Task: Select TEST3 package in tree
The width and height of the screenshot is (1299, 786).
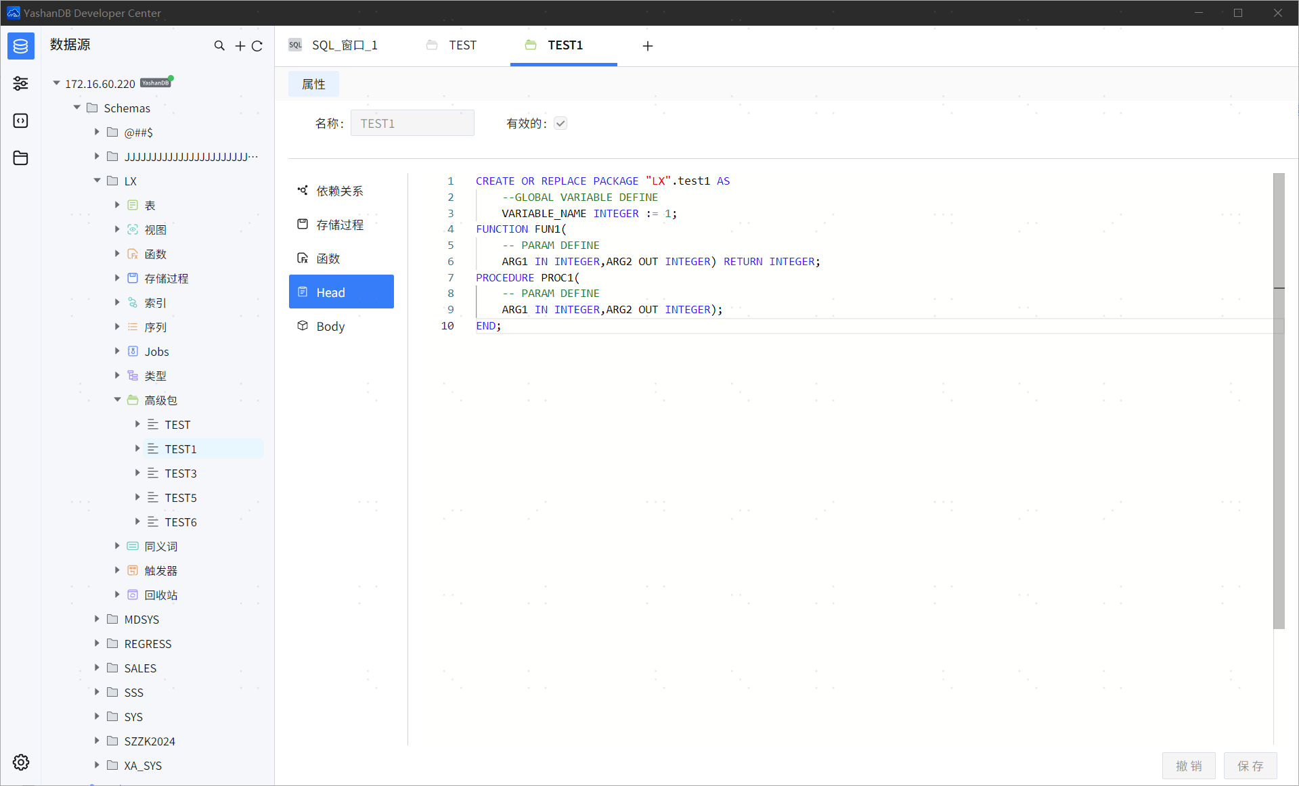Action: tap(181, 473)
